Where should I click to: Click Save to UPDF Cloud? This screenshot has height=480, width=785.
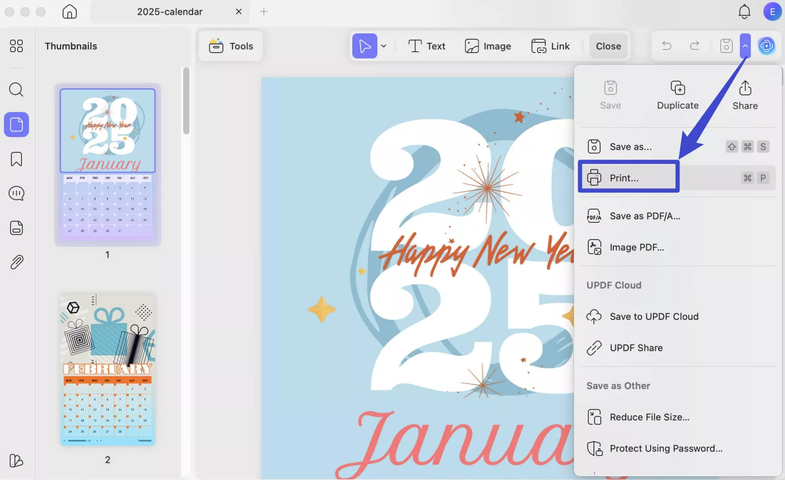pyautogui.click(x=654, y=316)
